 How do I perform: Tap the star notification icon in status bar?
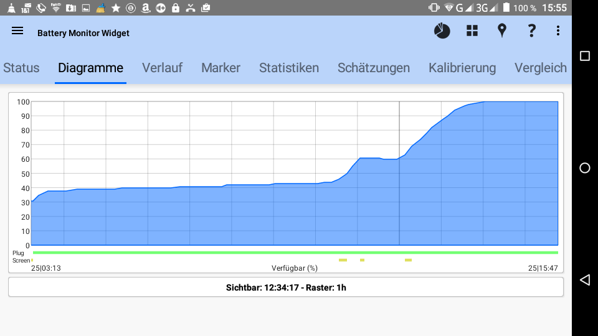point(116,8)
